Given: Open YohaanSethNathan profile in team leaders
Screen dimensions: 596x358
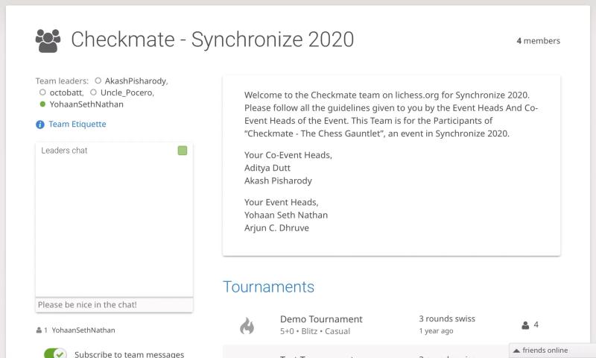Looking at the screenshot, I should pyautogui.click(x=86, y=104).
